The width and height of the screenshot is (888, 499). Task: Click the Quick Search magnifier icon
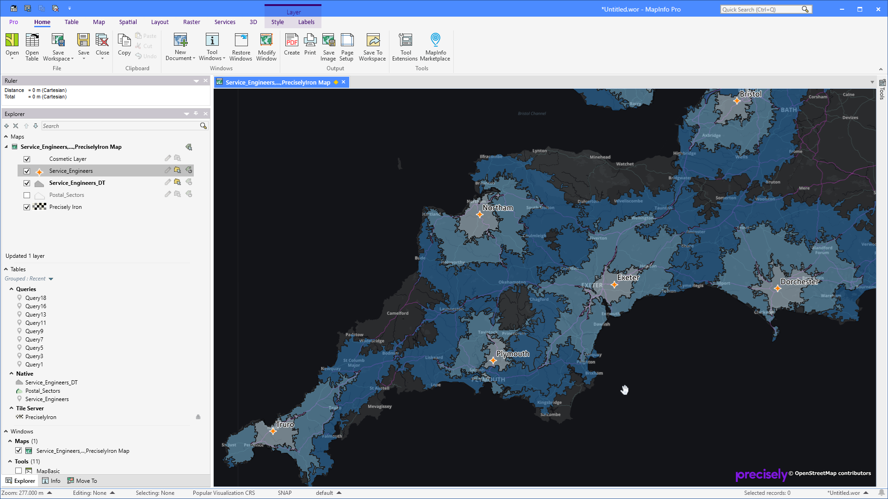(x=805, y=9)
